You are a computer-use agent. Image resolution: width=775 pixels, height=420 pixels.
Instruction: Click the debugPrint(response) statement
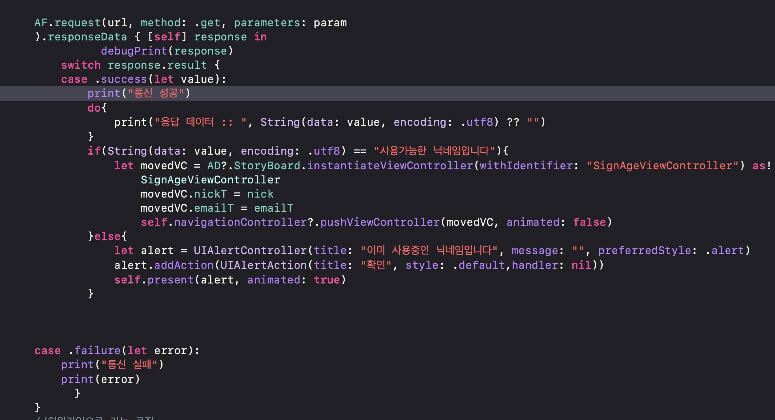point(167,51)
